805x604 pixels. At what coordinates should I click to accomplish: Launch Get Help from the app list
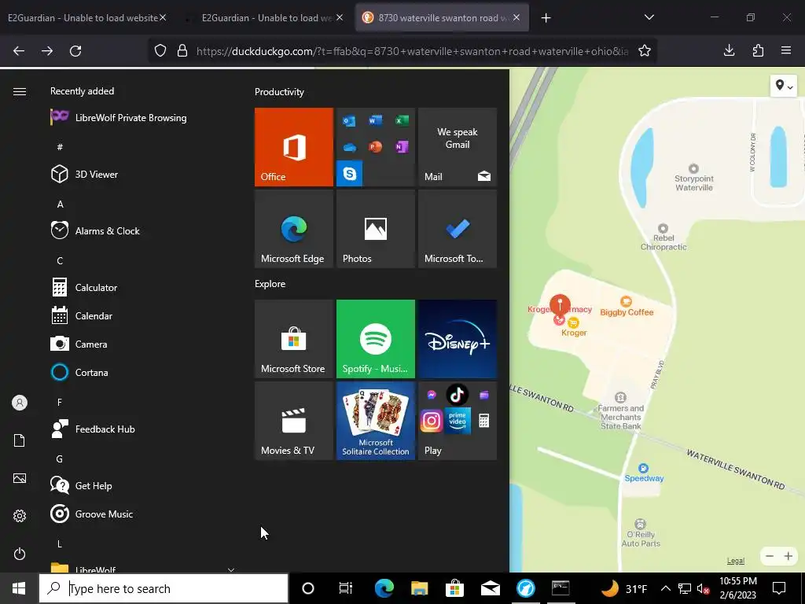(x=144, y=485)
